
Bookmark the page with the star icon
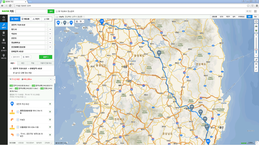coord(248,6)
